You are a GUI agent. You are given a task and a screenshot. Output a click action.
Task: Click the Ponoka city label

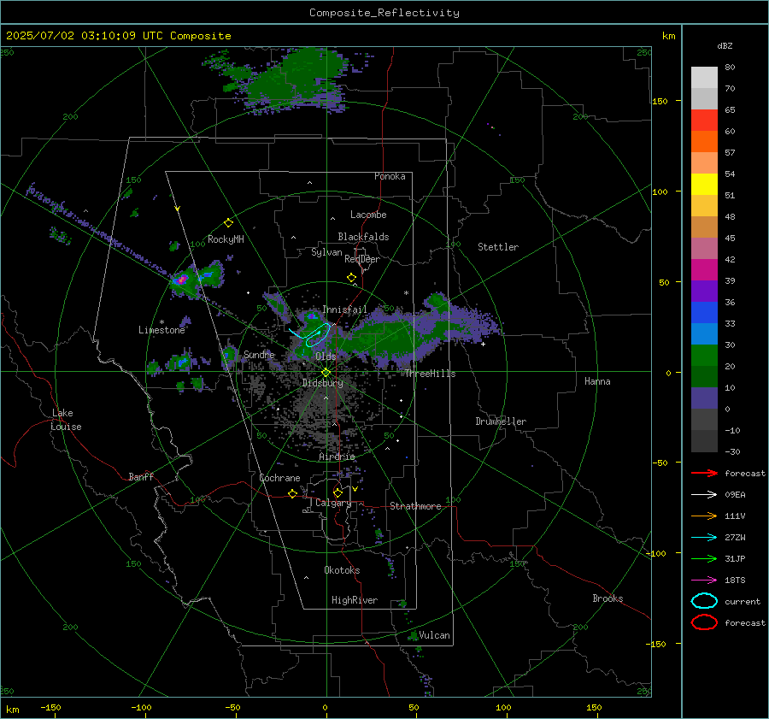coord(390,176)
